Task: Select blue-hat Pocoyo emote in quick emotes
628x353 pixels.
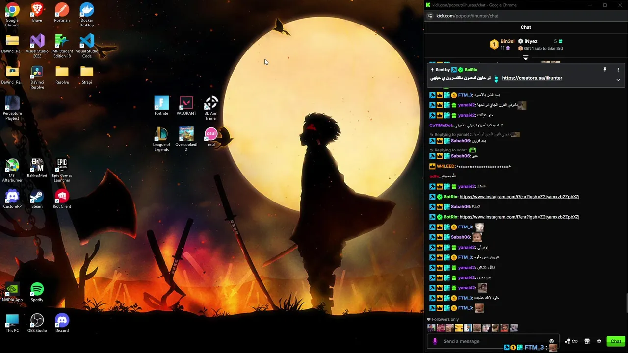Action: click(468, 328)
